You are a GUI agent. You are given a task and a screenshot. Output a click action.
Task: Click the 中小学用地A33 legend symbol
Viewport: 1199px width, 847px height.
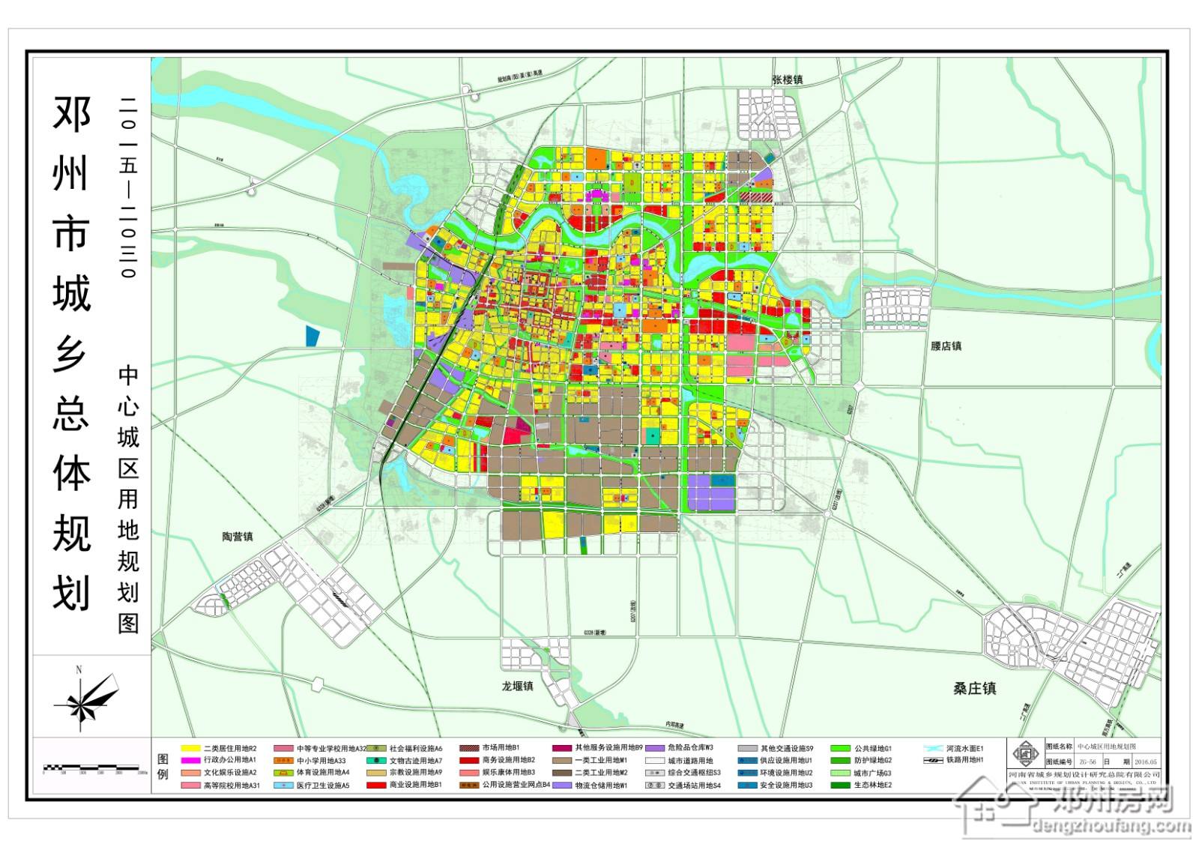pos(283,760)
